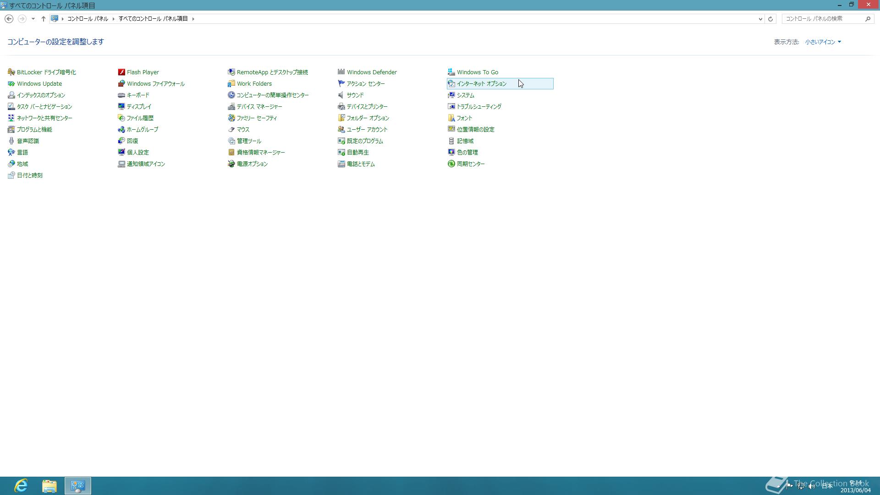Open ファミリー セーフティ link
The width and height of the screenshot is (880, 495).
point(257,118)
